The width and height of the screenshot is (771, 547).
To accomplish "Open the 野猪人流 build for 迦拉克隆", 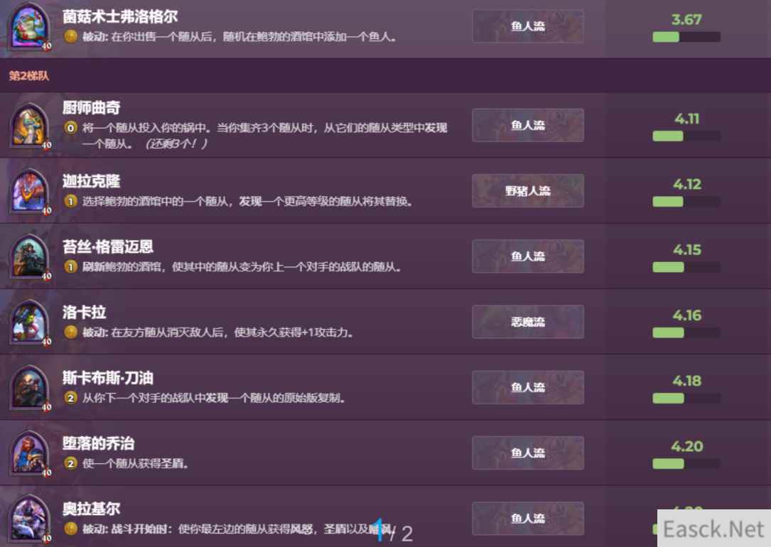I will coord(527,190).
